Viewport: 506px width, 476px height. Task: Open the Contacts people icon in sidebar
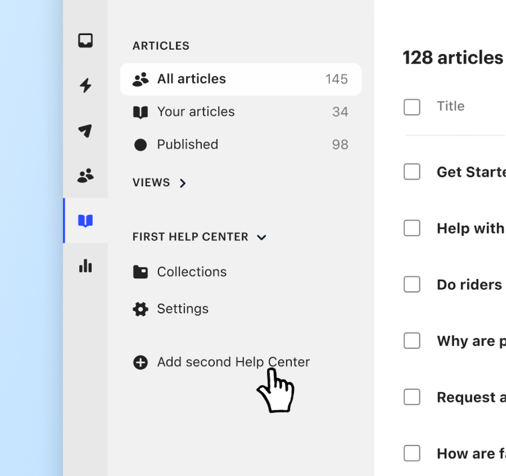click(86, 175)
